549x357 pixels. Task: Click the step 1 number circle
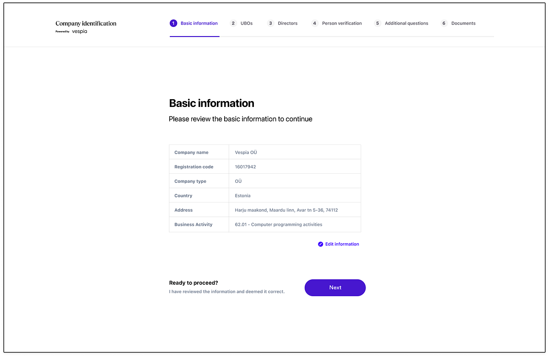coord(173,23)
